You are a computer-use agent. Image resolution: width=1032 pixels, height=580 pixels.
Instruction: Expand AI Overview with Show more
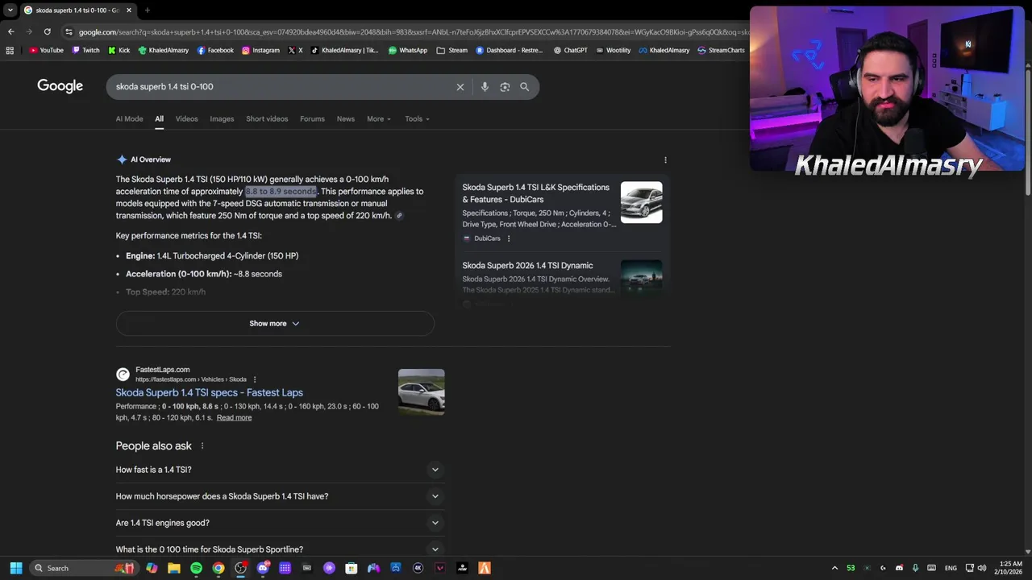click(275, 324)
